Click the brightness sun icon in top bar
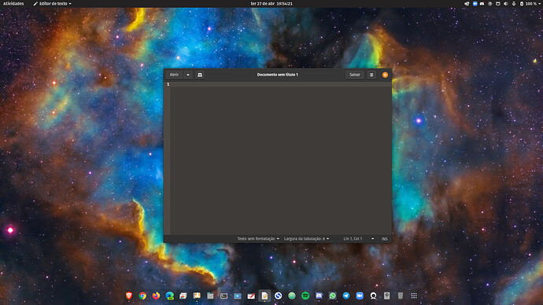 (x=490, y=3)
